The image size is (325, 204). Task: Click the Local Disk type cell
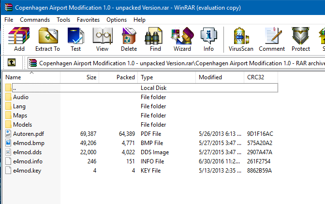click(x=154, y=88)
